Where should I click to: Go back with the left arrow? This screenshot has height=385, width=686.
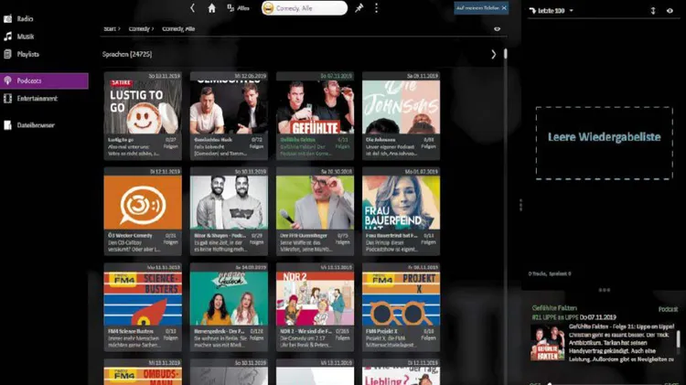[x=192, y=8]
